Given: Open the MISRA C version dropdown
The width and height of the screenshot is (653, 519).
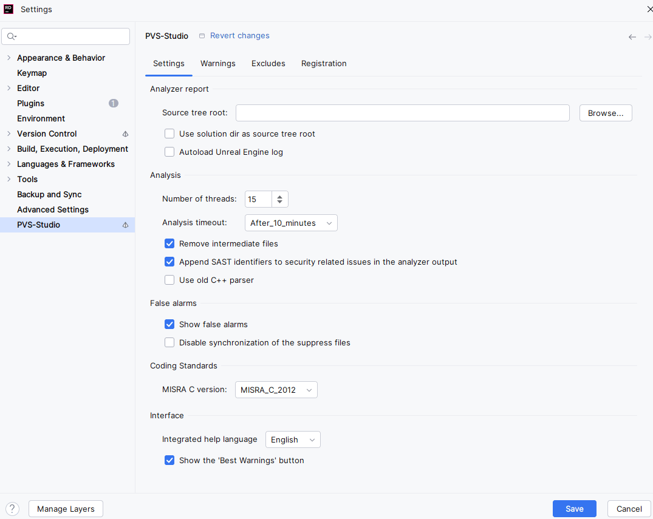Looking at the screenshot, I should 276,390.
